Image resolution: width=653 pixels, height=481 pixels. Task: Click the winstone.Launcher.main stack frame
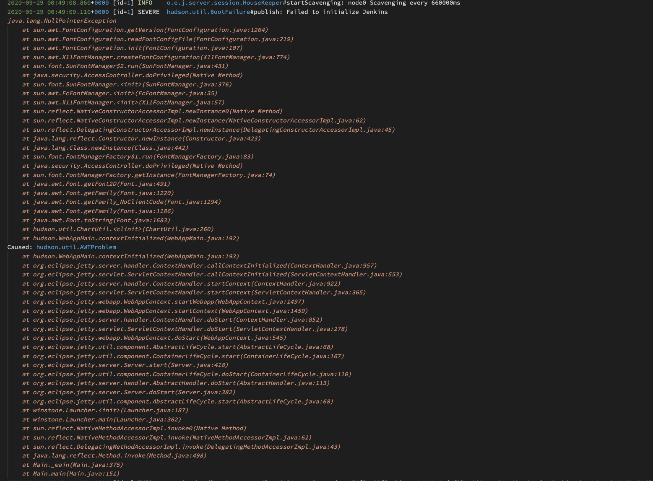pyautogui.click(x=102, y=419)
